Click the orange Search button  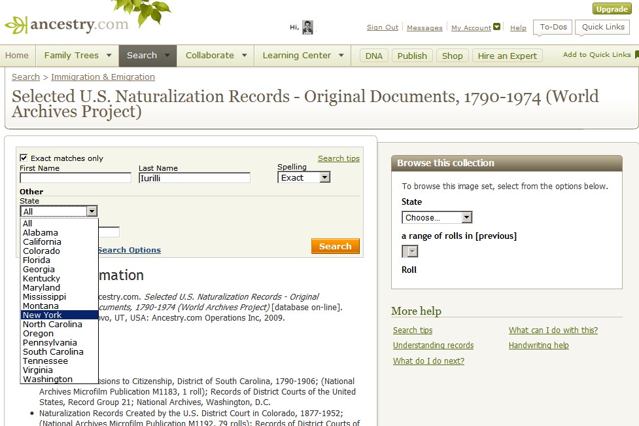(x=335, y=246)
